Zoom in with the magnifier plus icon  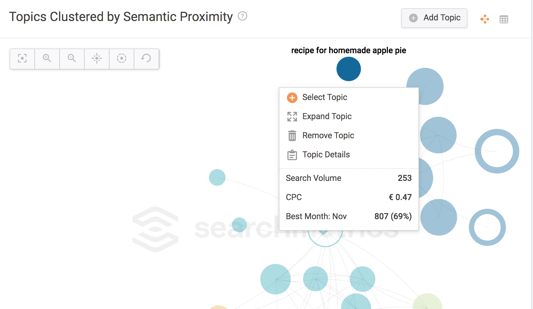(x=47, y=59)
